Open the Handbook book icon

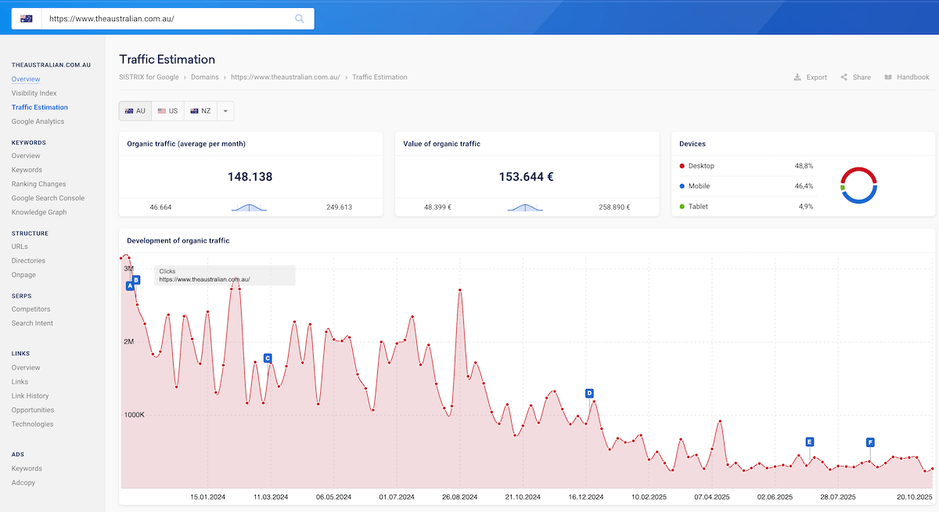point(888,78)
